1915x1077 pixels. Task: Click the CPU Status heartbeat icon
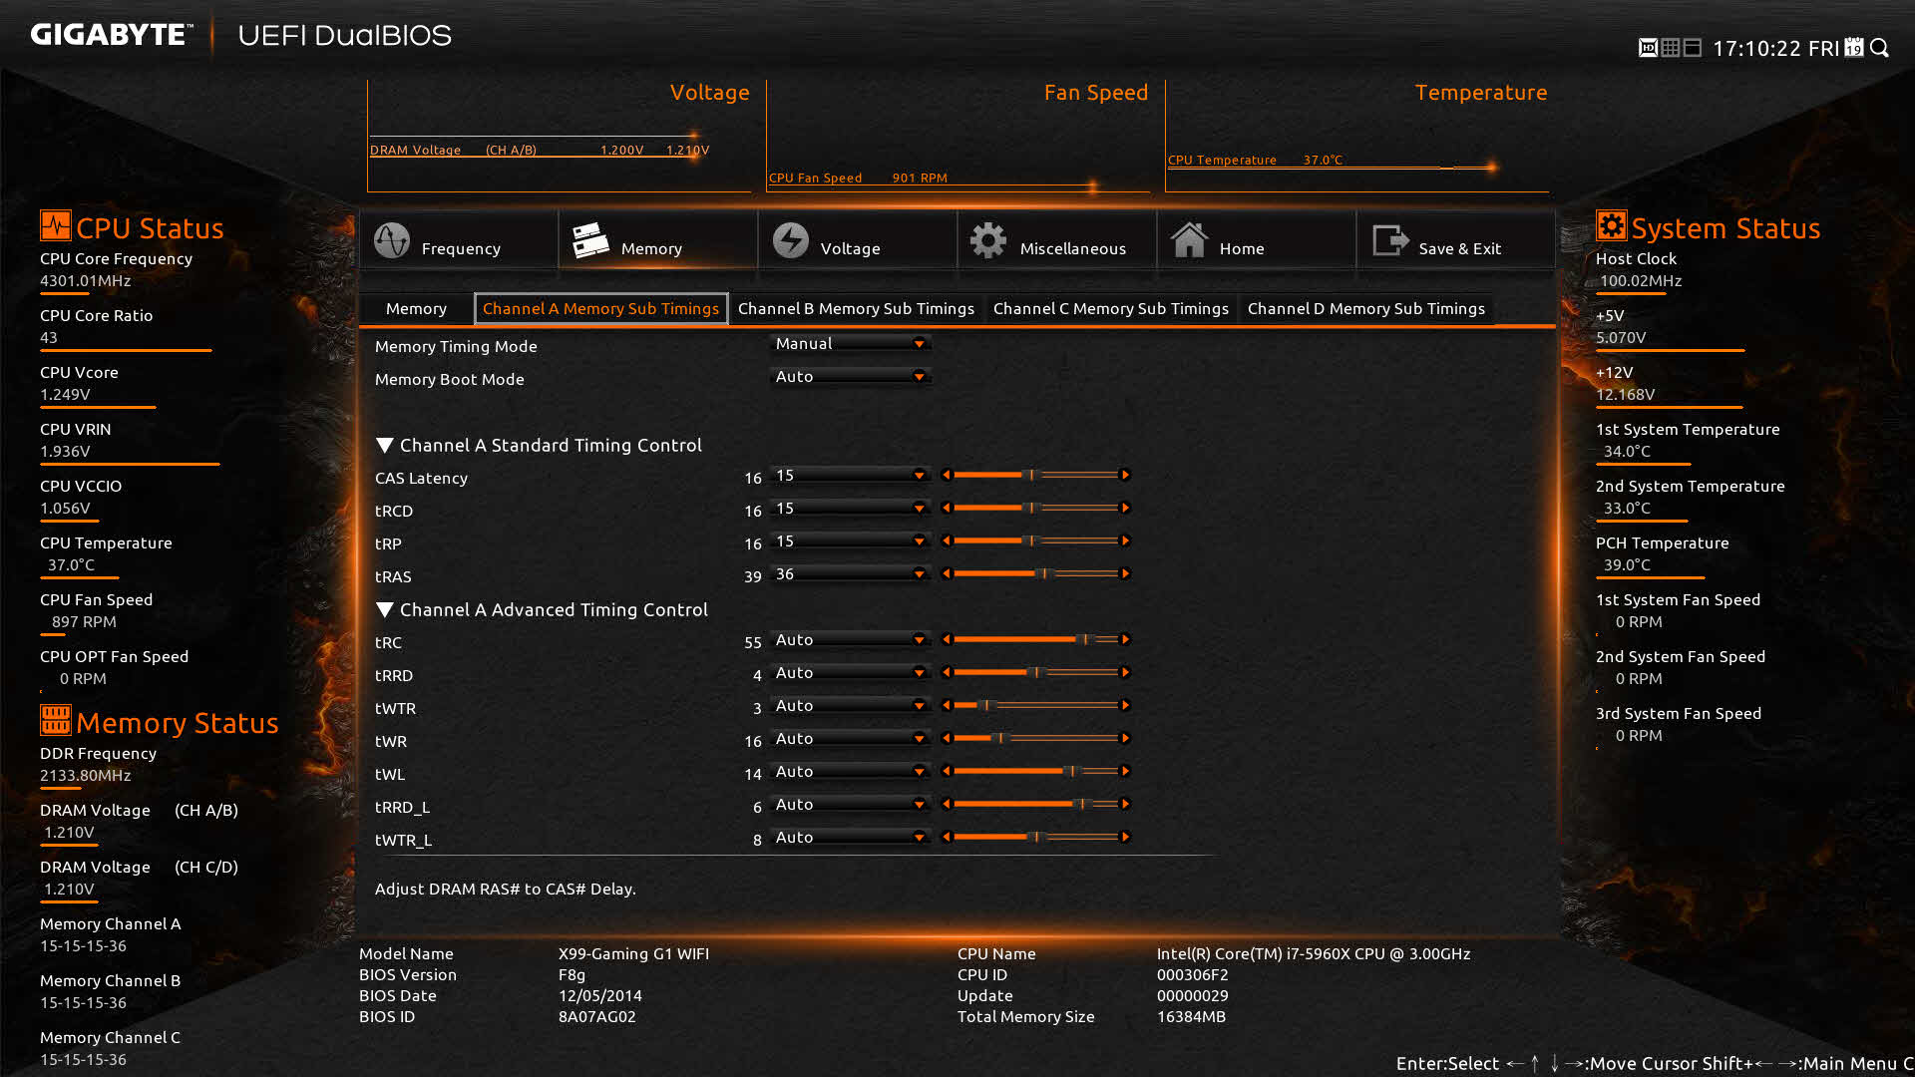[55, 225]
